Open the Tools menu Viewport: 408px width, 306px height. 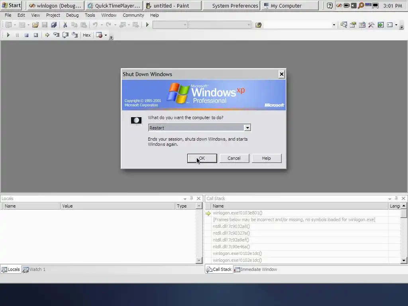pos(90,15)
